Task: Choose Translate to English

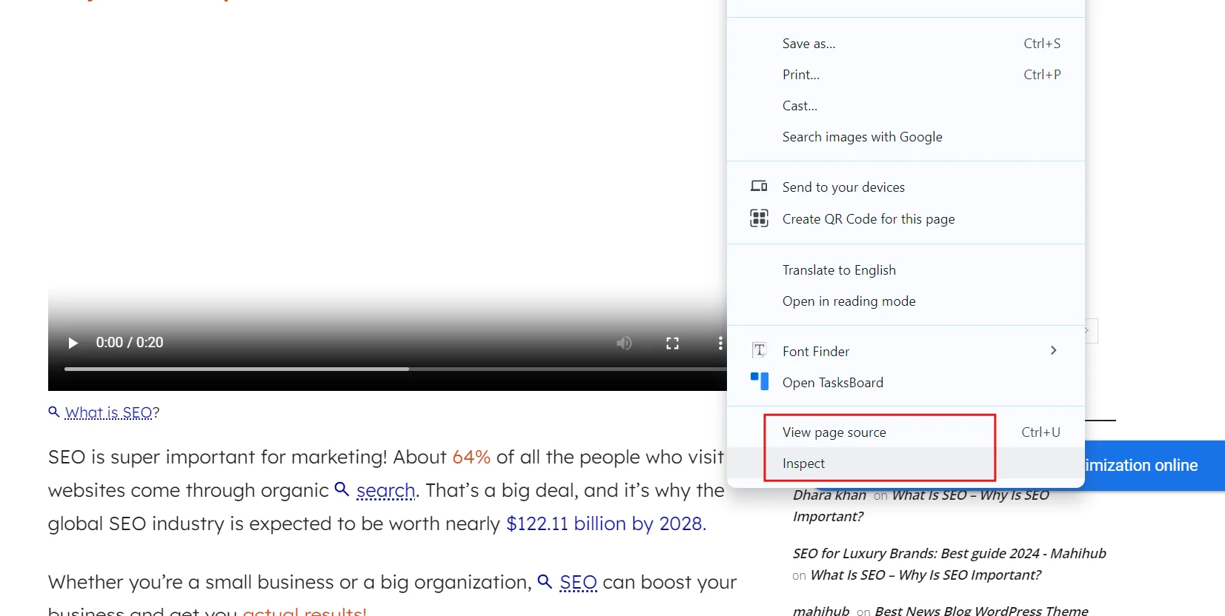Action: tap(839, 270)
